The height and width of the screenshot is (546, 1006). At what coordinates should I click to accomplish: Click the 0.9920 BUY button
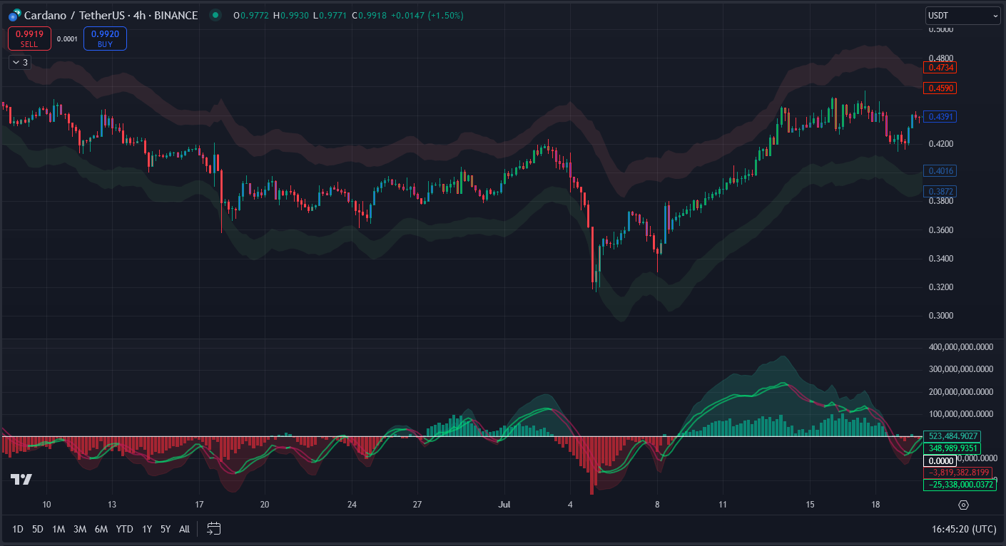point(105,38)
